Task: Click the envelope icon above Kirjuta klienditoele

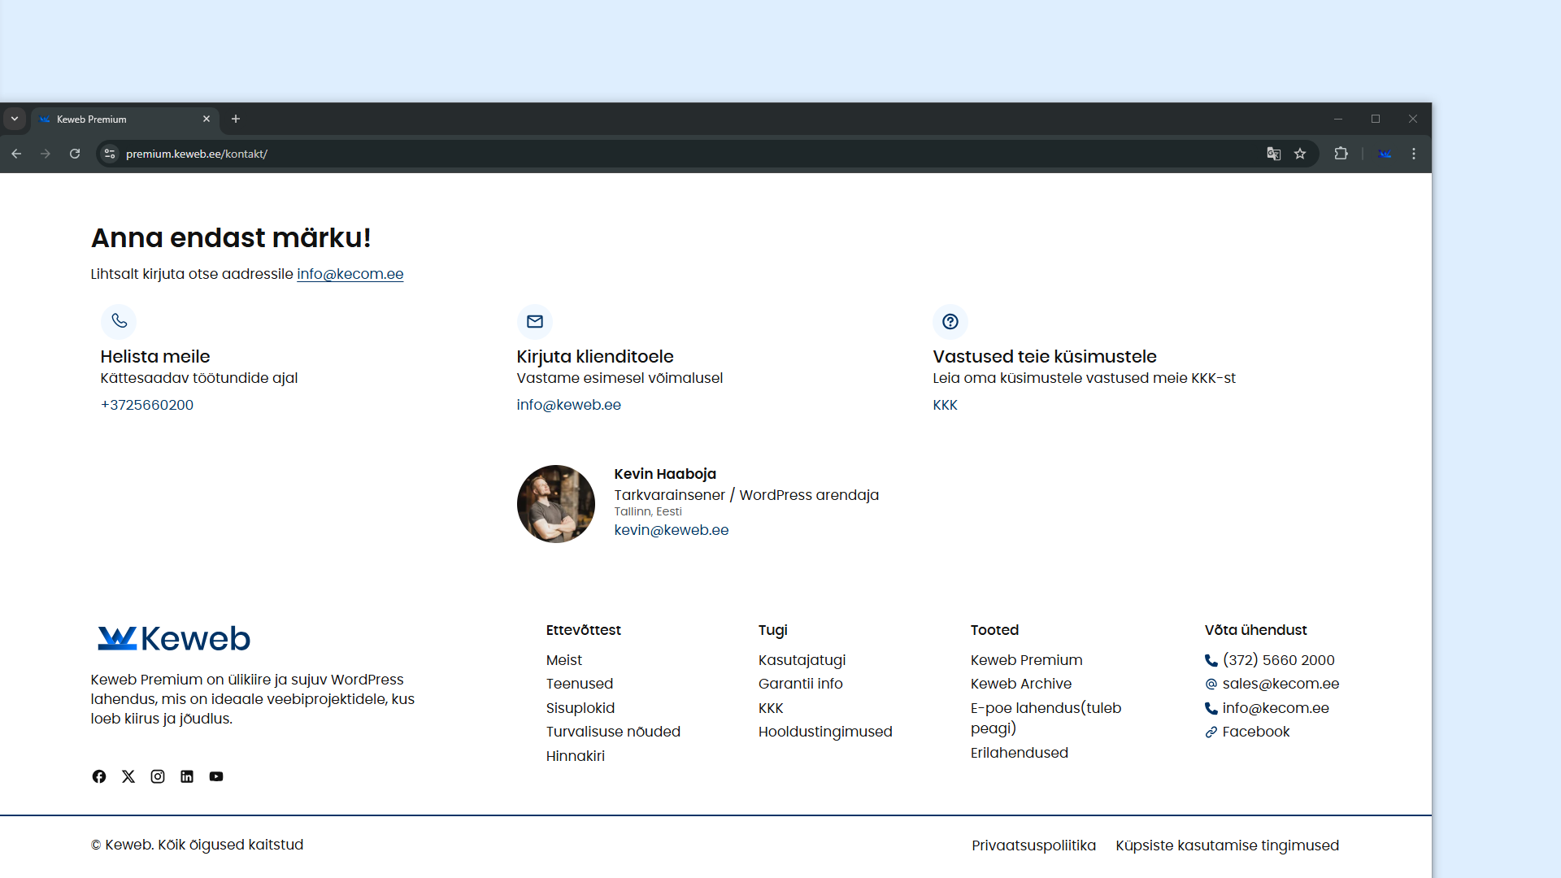Action: (x=535, y=321)
